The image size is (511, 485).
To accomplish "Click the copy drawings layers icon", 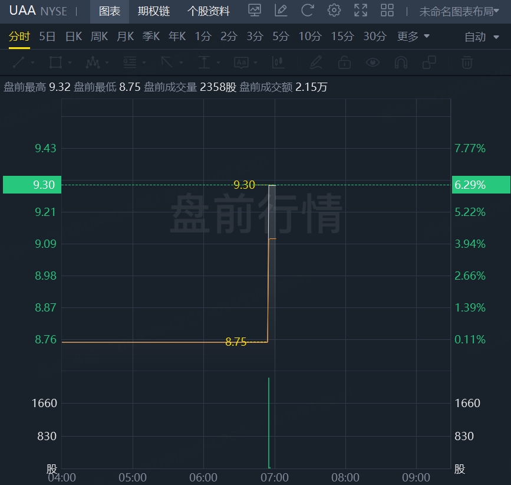I will 429,63.
